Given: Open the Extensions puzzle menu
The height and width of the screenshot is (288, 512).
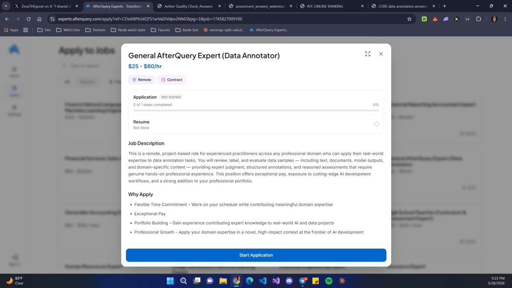Looking at the screenshot, I should (478, 19).
